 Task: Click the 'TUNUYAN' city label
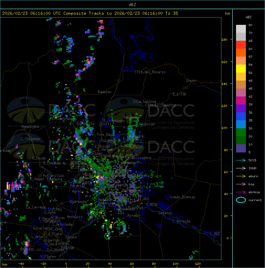coord(68,248)
